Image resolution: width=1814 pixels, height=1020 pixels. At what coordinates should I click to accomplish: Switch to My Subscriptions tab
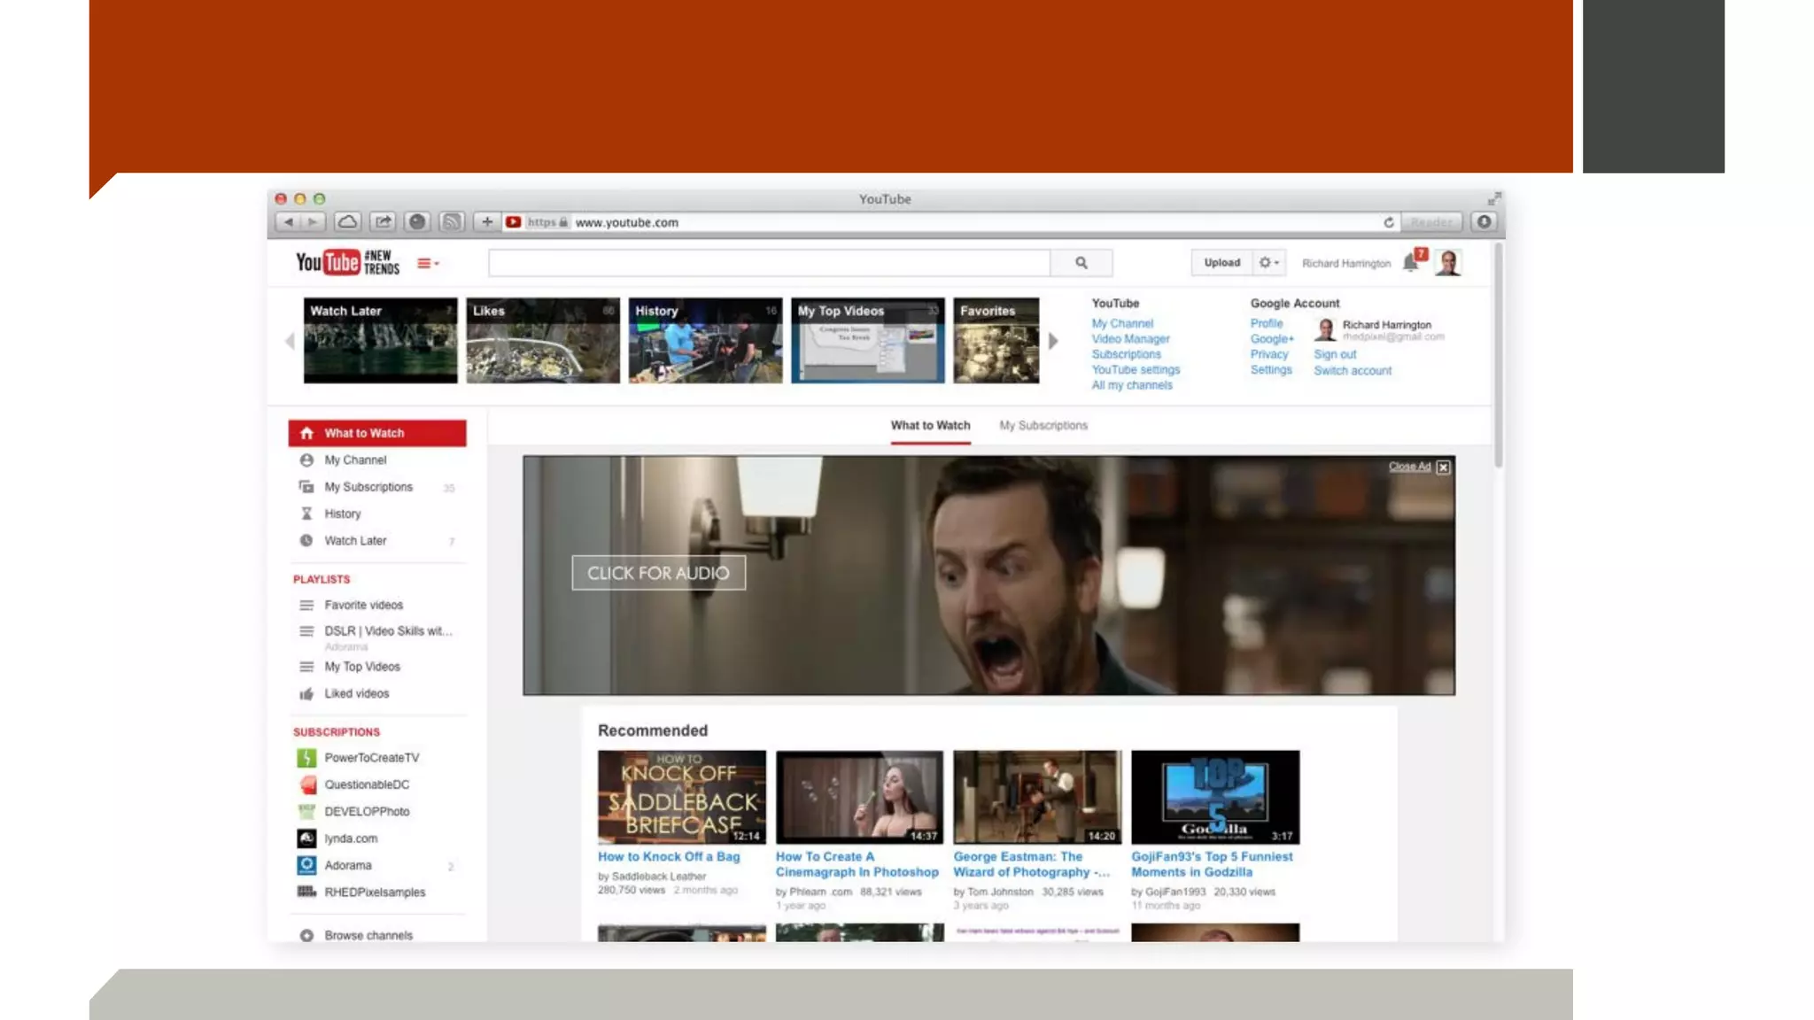click(x=1043, y=426)
